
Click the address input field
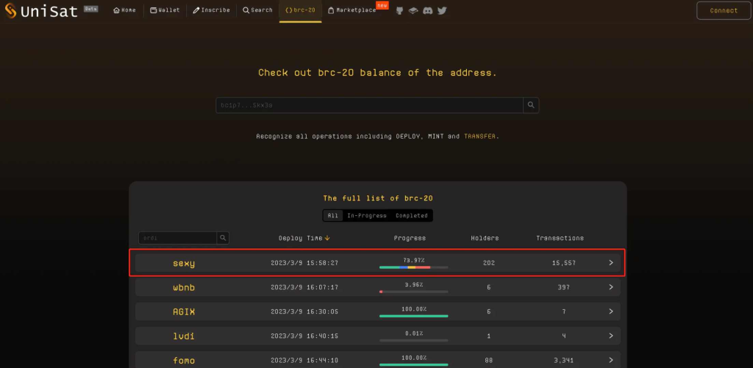click(x=369, y=105)
